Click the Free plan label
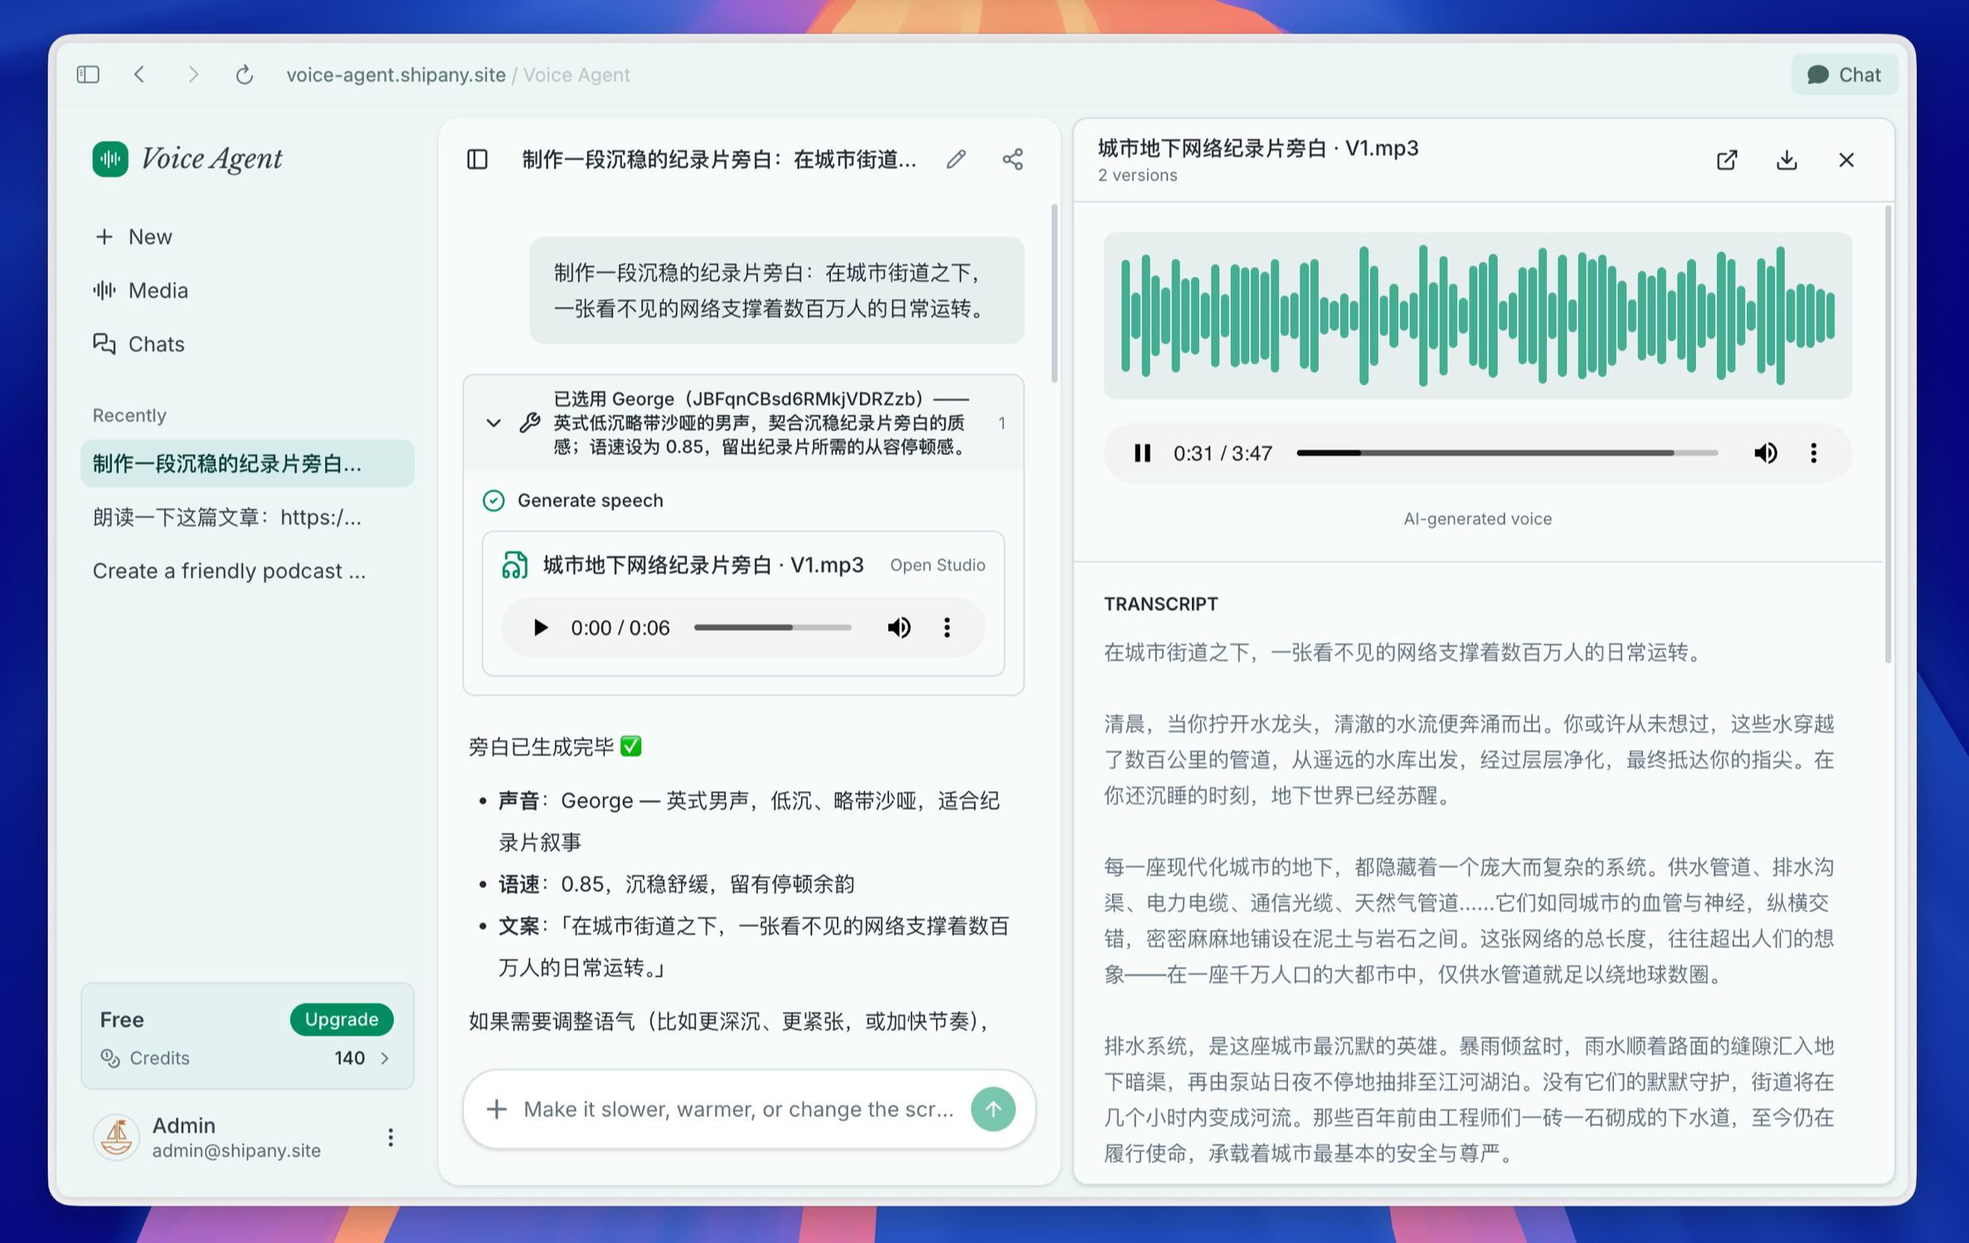 coord(122,1019)
